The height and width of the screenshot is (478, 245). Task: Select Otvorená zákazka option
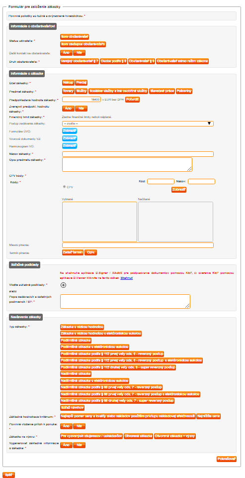point(139,437)
